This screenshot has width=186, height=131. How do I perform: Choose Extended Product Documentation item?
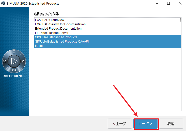(58, 29)
